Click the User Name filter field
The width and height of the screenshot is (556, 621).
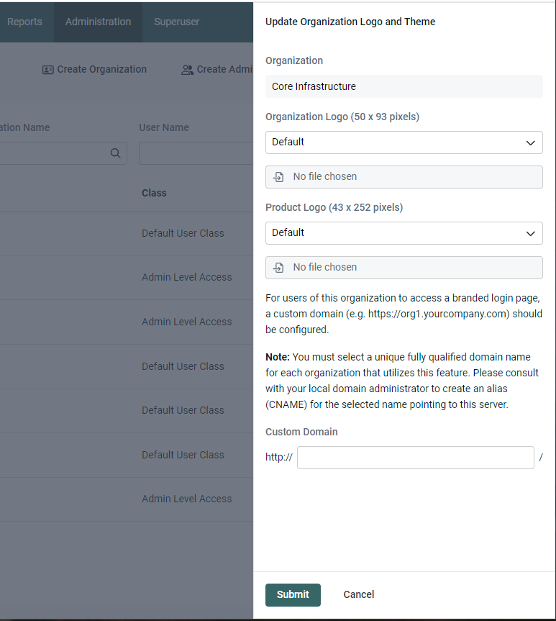tap(196, 153)
